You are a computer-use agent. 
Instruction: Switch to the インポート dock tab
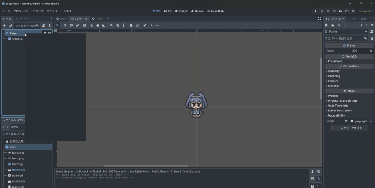[22, 19]
